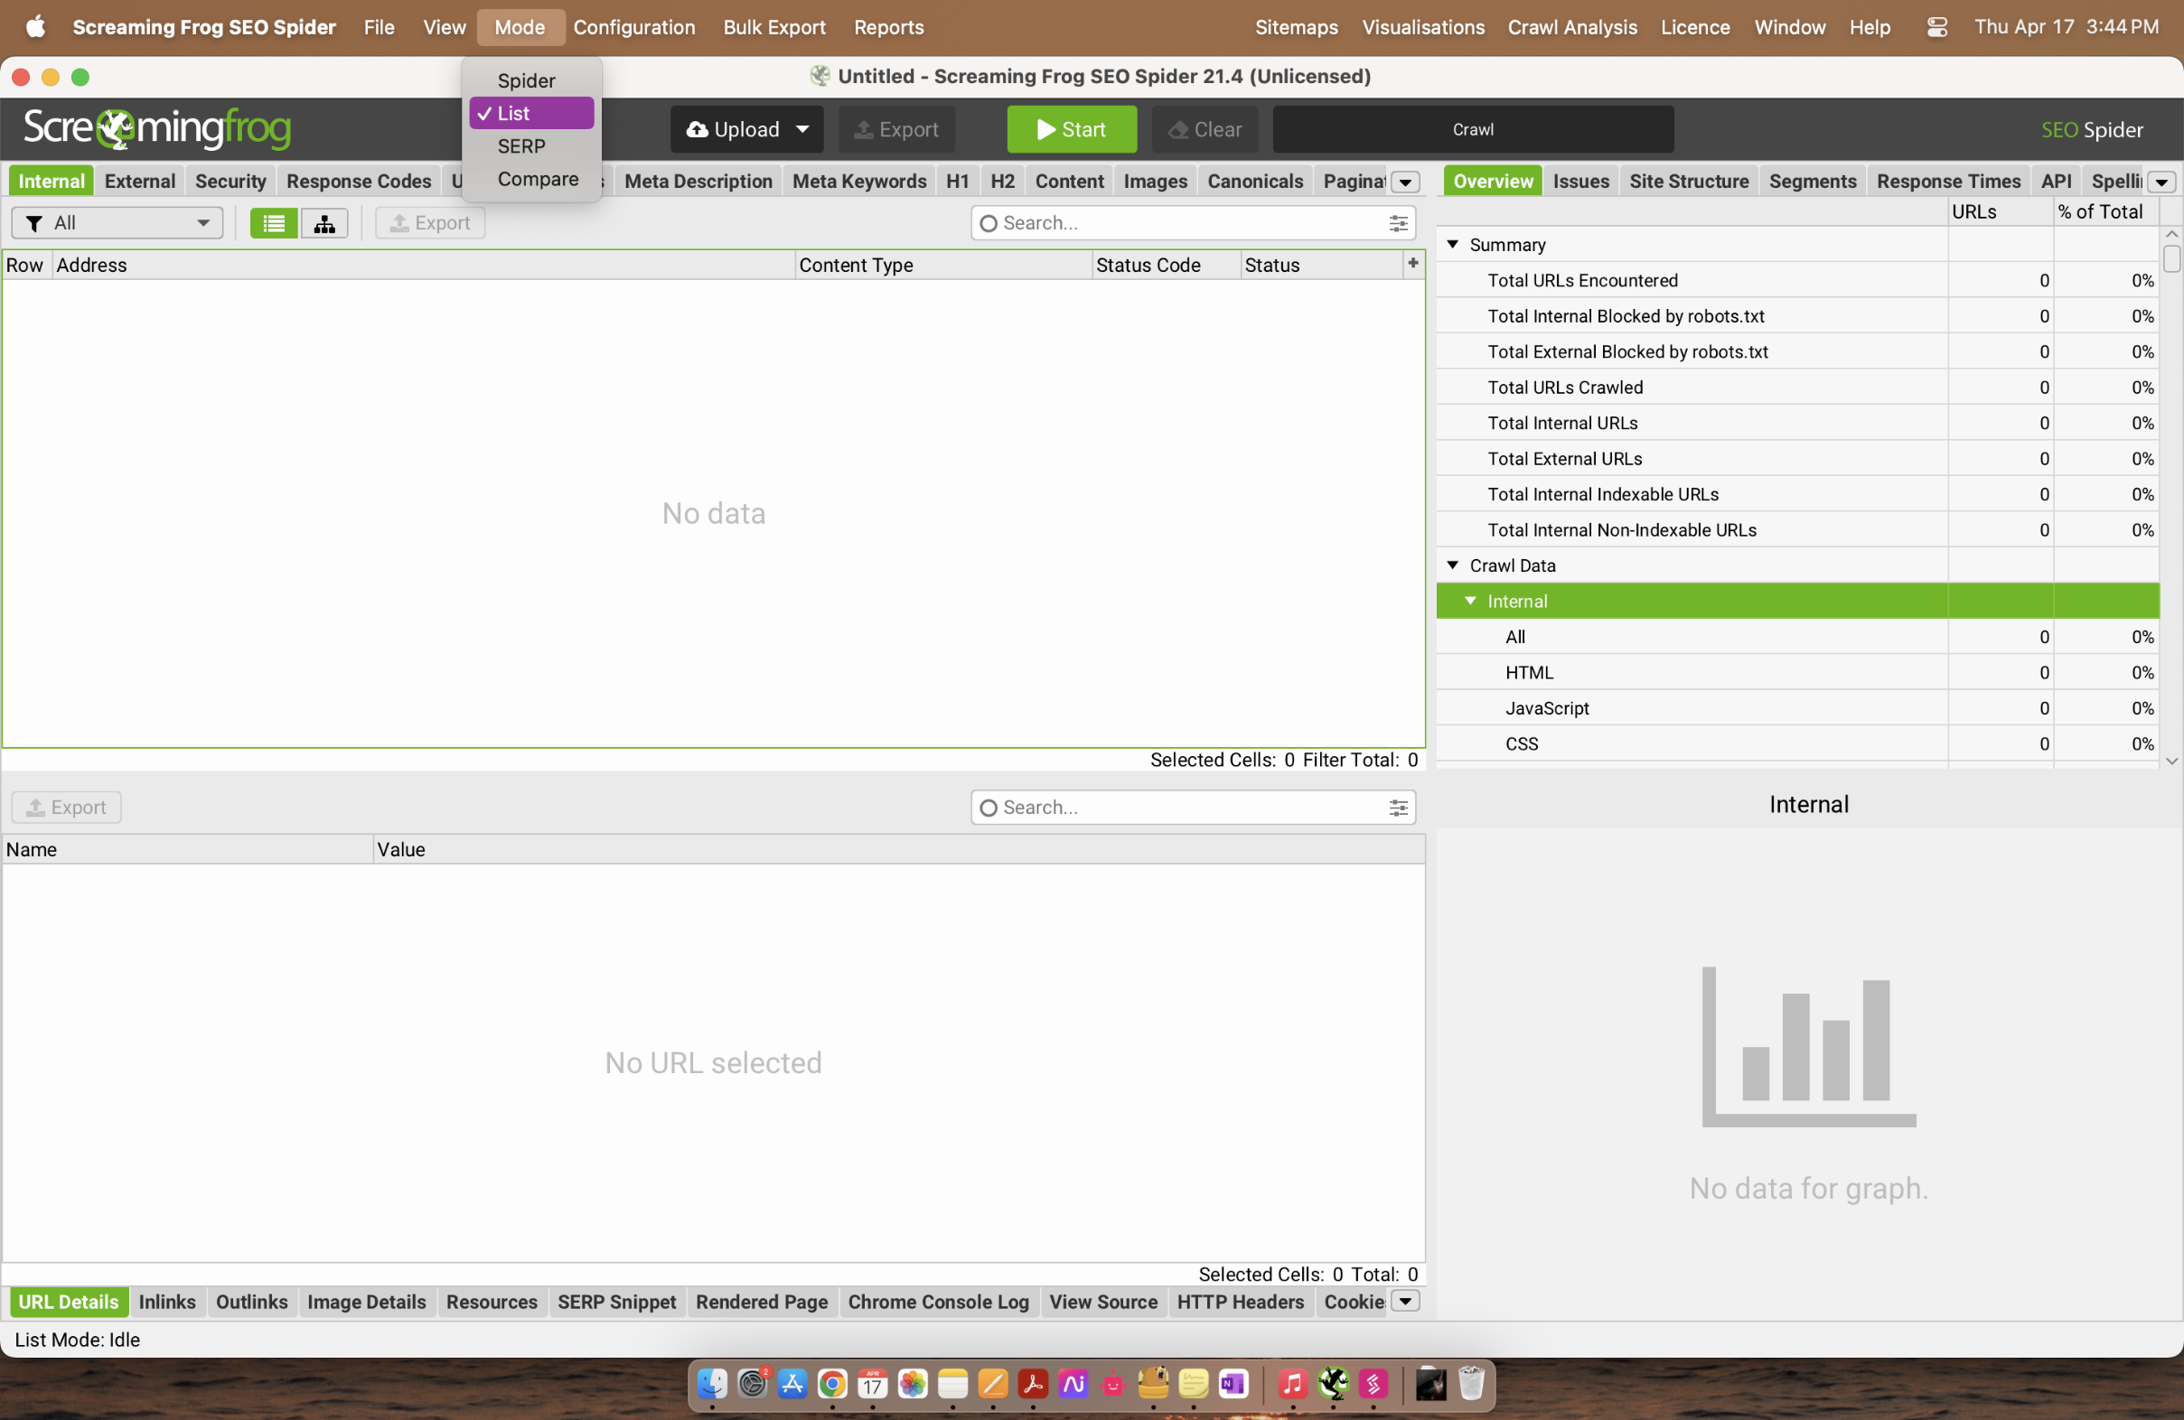
Task: Open the Configuration menu
Action: [634, 27]
